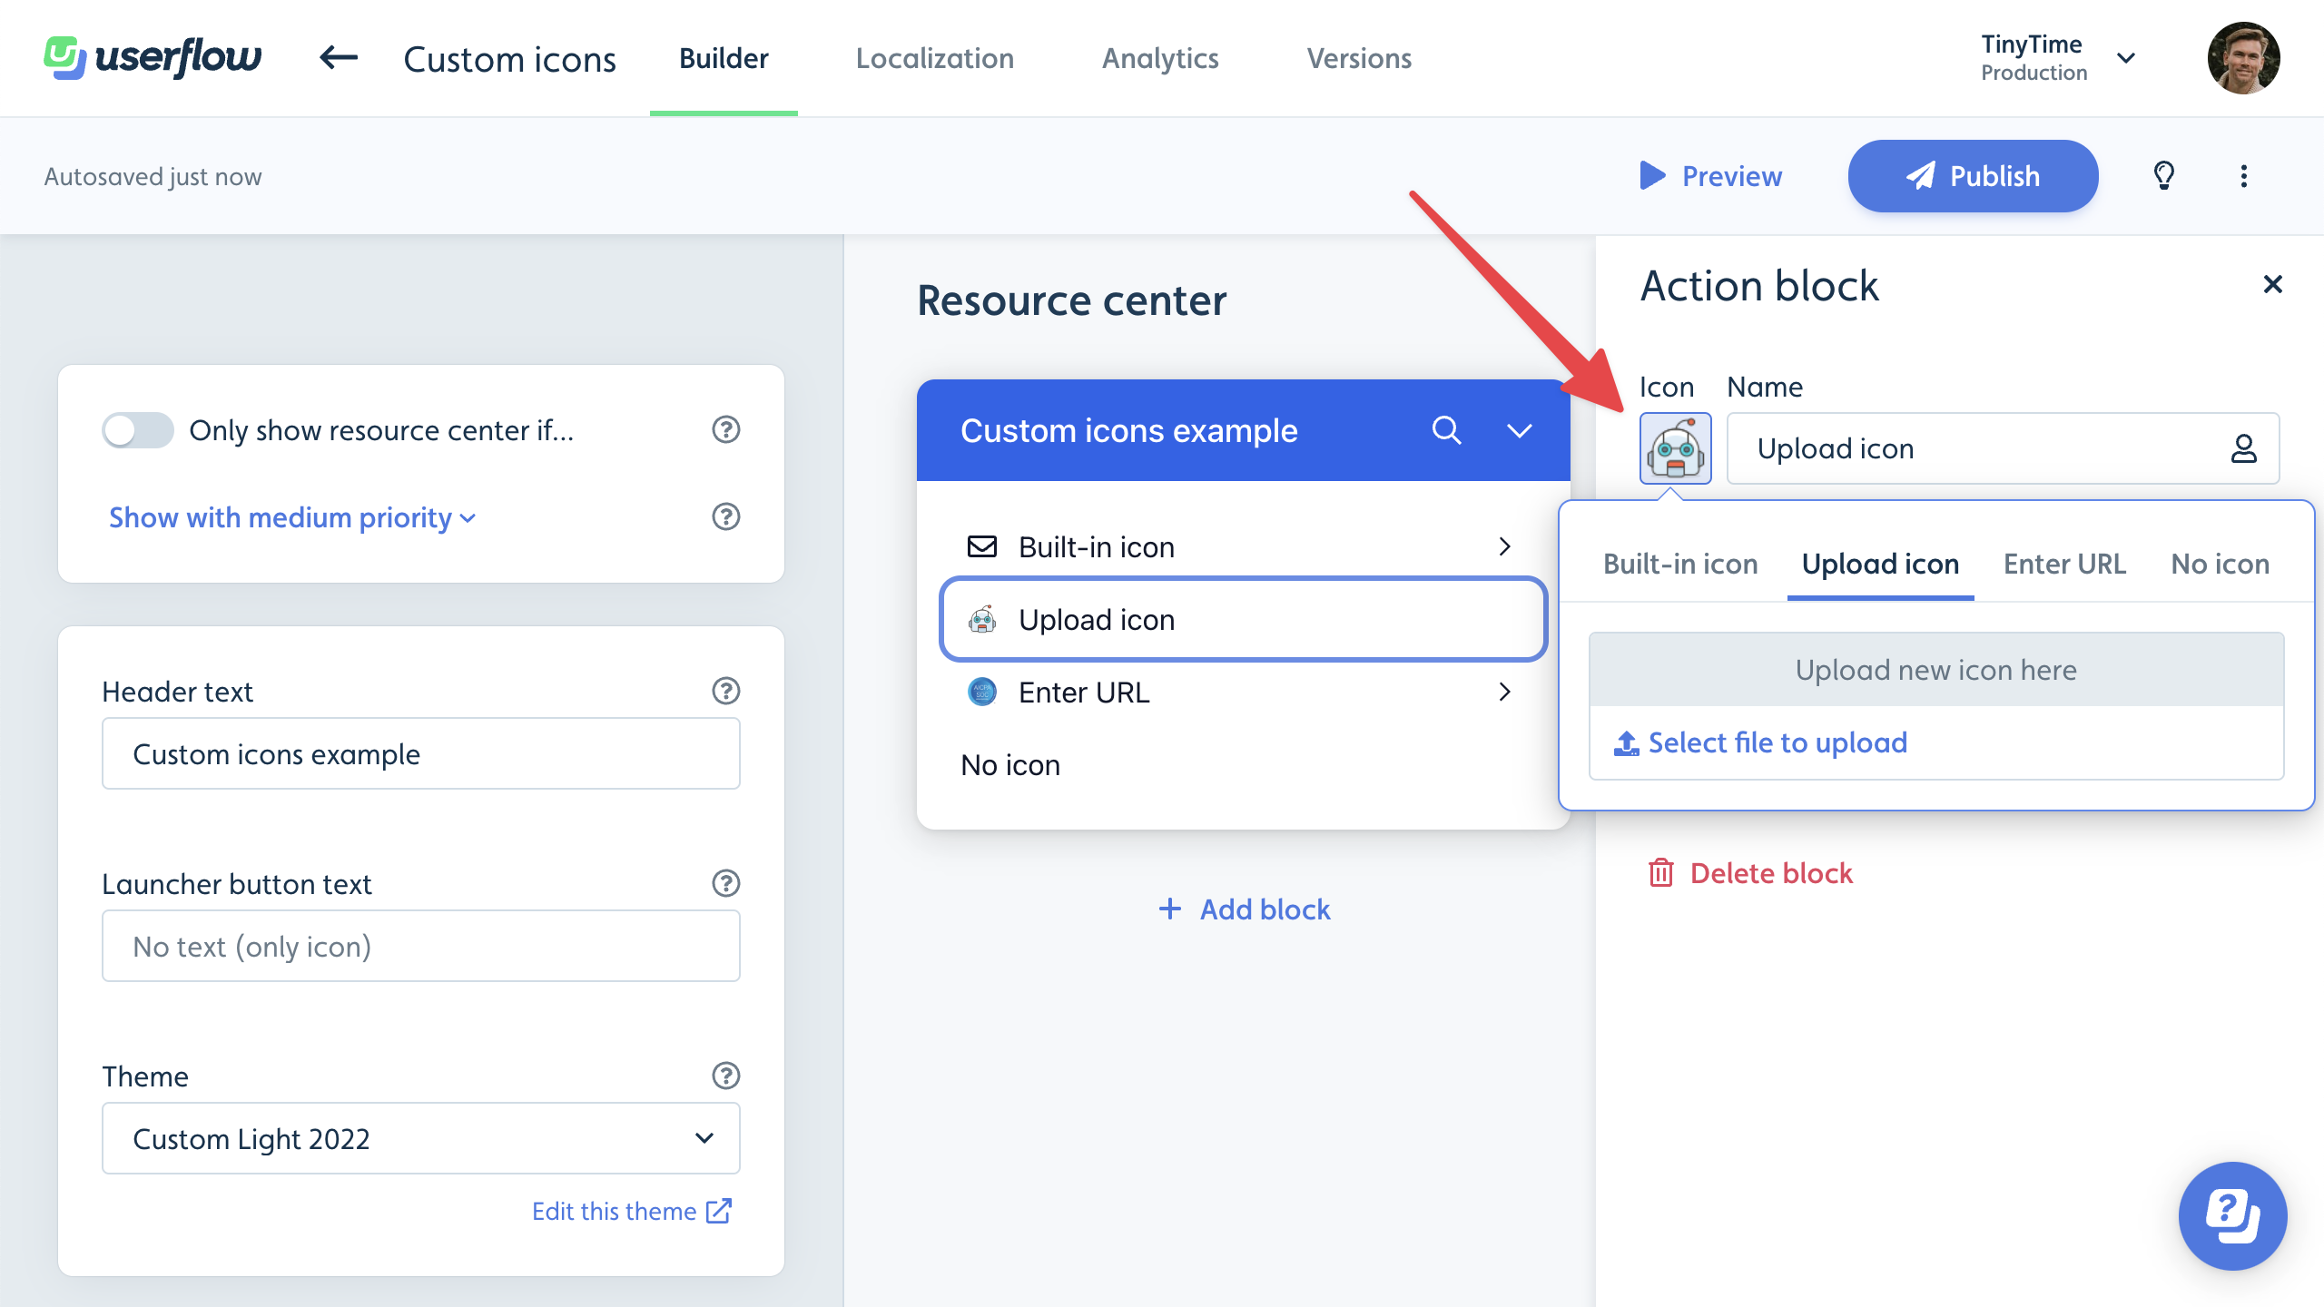Open help for Launcher button text
The width and height of the screenshot is (2324, 1307).
click(726, 883)
